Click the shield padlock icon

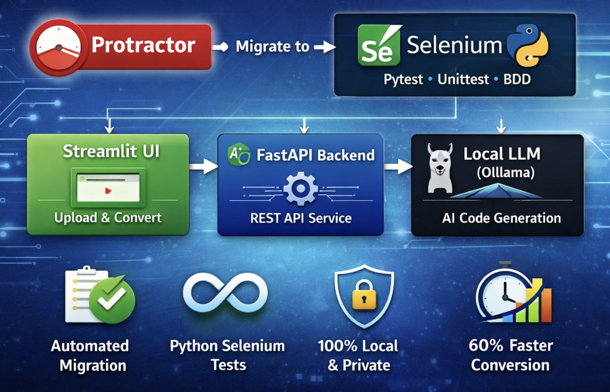tap(364, 296)
